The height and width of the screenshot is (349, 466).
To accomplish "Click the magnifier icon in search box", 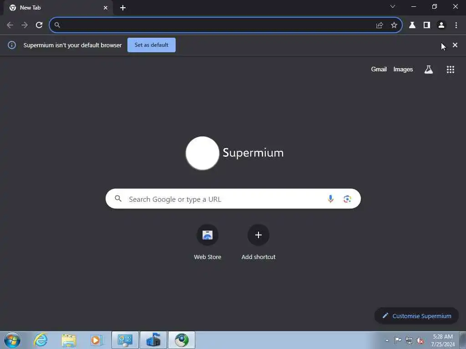I will click(x=118, y=199).
